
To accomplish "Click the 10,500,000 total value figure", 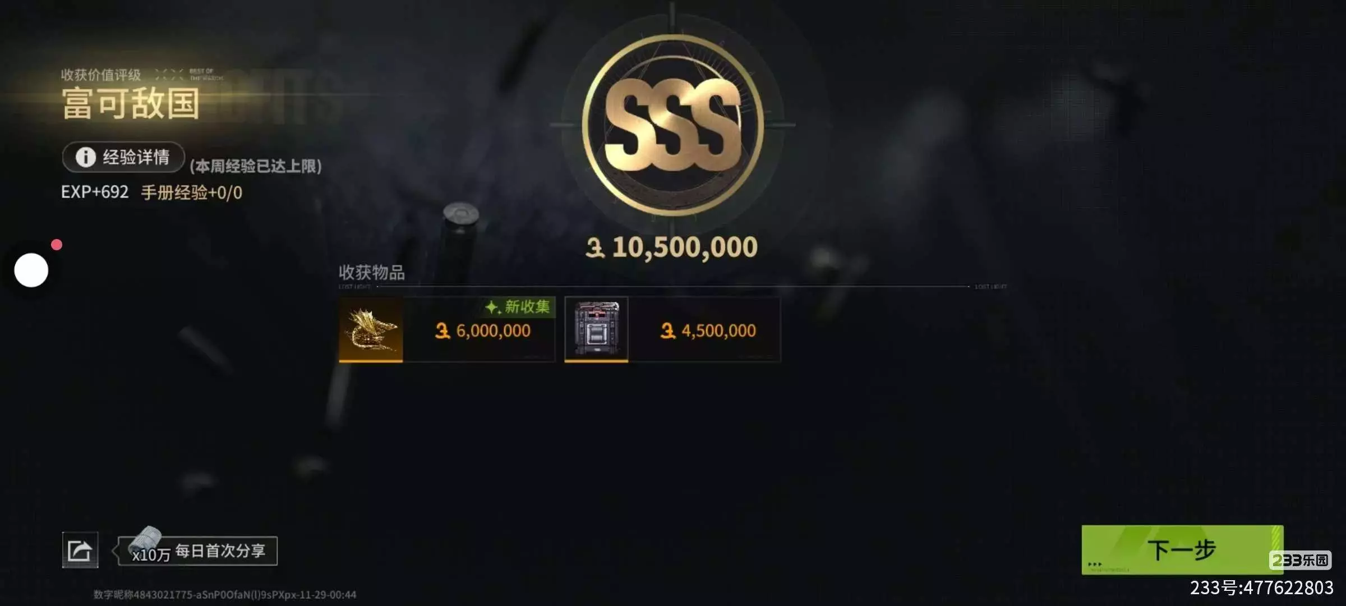I will 685,247.
